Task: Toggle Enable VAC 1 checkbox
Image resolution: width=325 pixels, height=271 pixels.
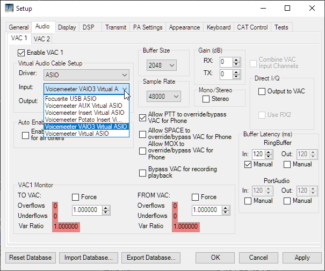Action: pos(21,53)
